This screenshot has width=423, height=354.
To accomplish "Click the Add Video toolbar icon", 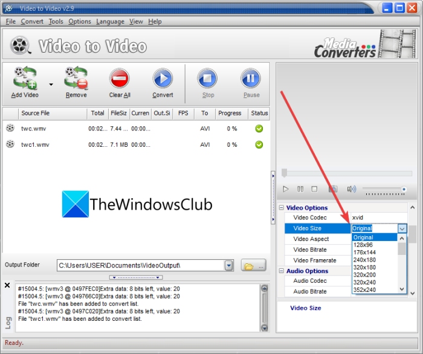I will coord(25,78).
